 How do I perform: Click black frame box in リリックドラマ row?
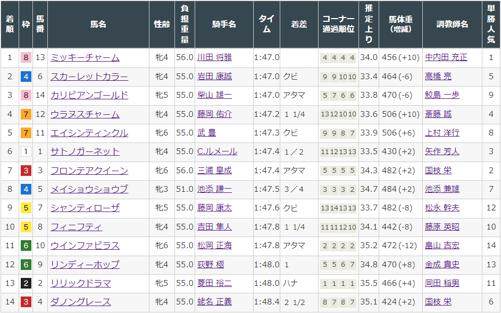click(x=26, y=283)
